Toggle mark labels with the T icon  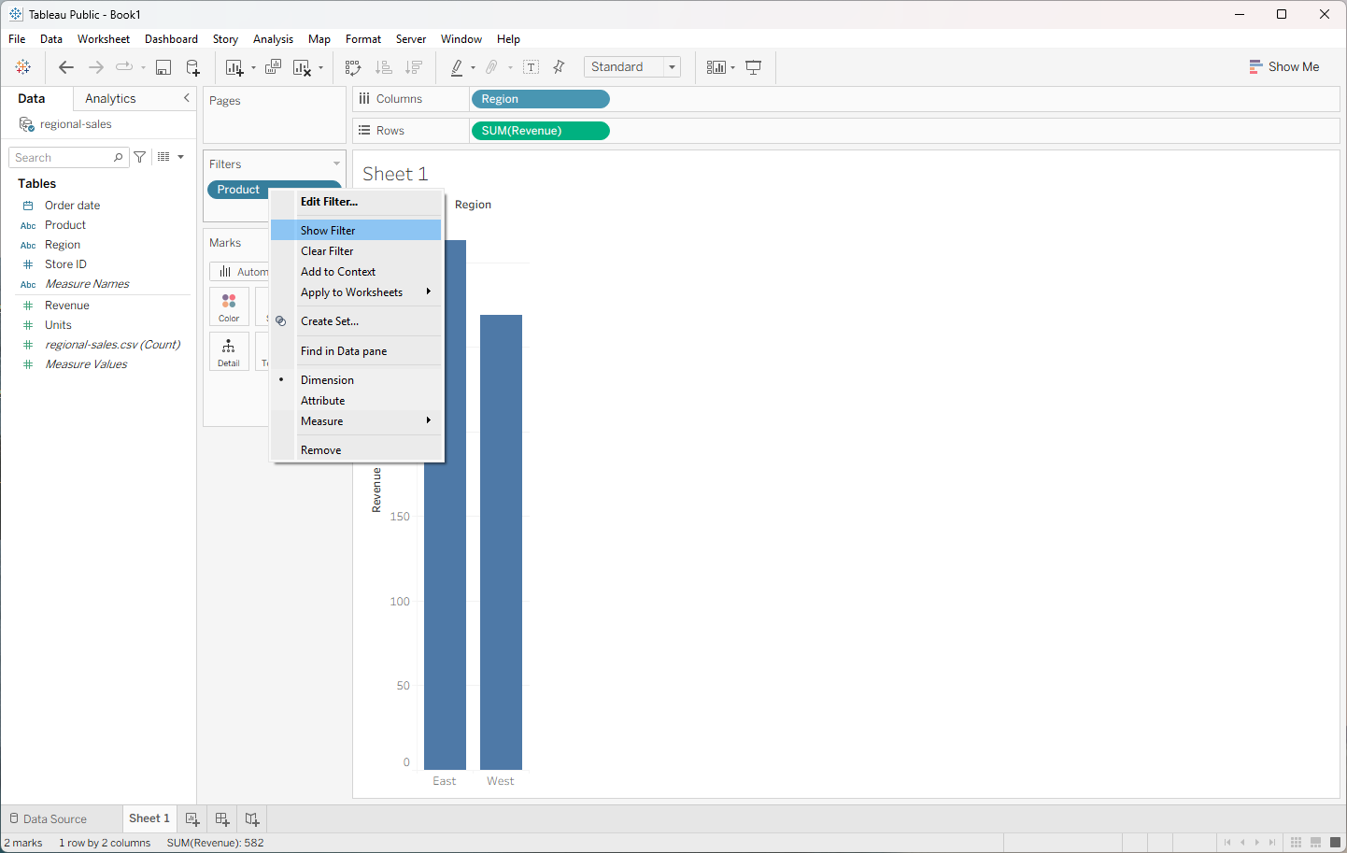(x=532, y=67)
